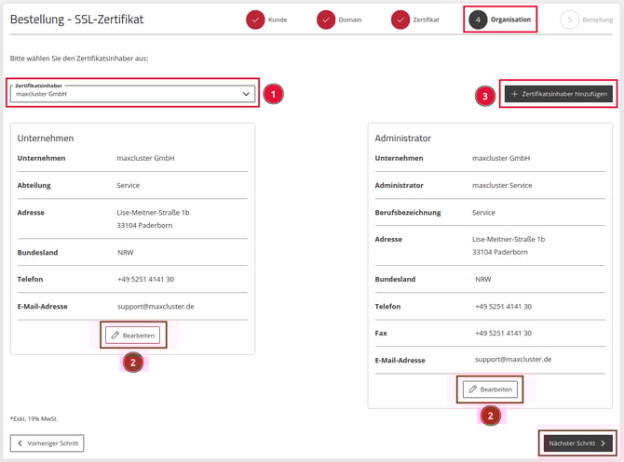
Task: Click the Unternehmen card heading
Action: coord(46,138)
